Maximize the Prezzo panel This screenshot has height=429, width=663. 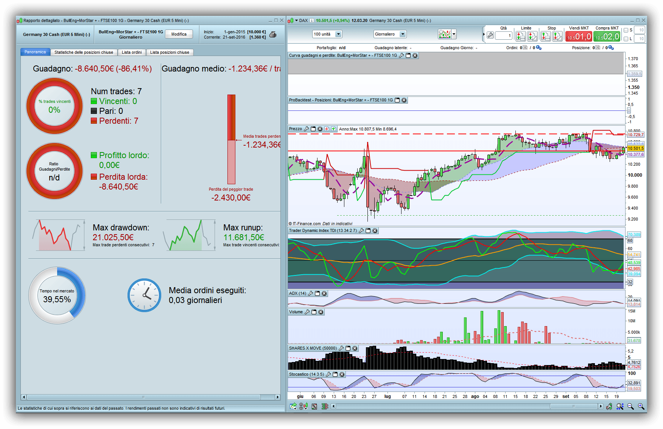313,129
